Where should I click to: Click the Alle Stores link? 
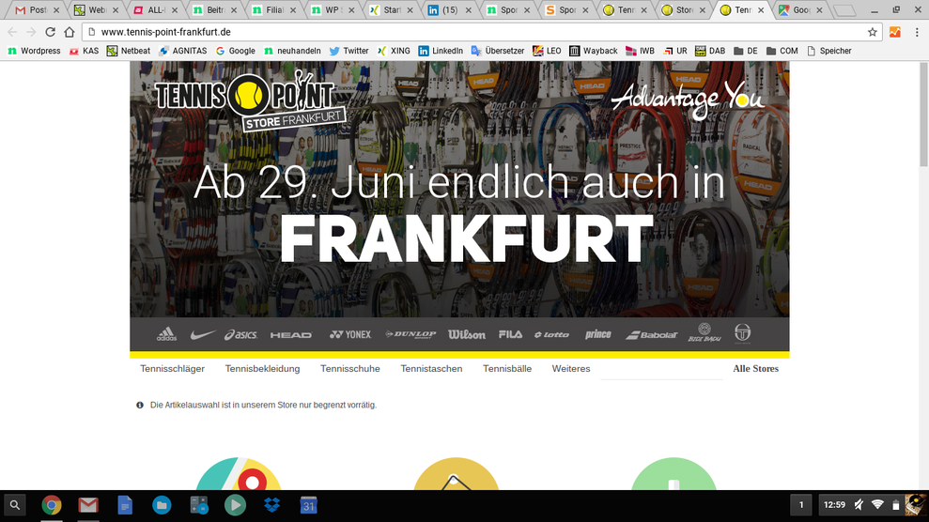755,369
